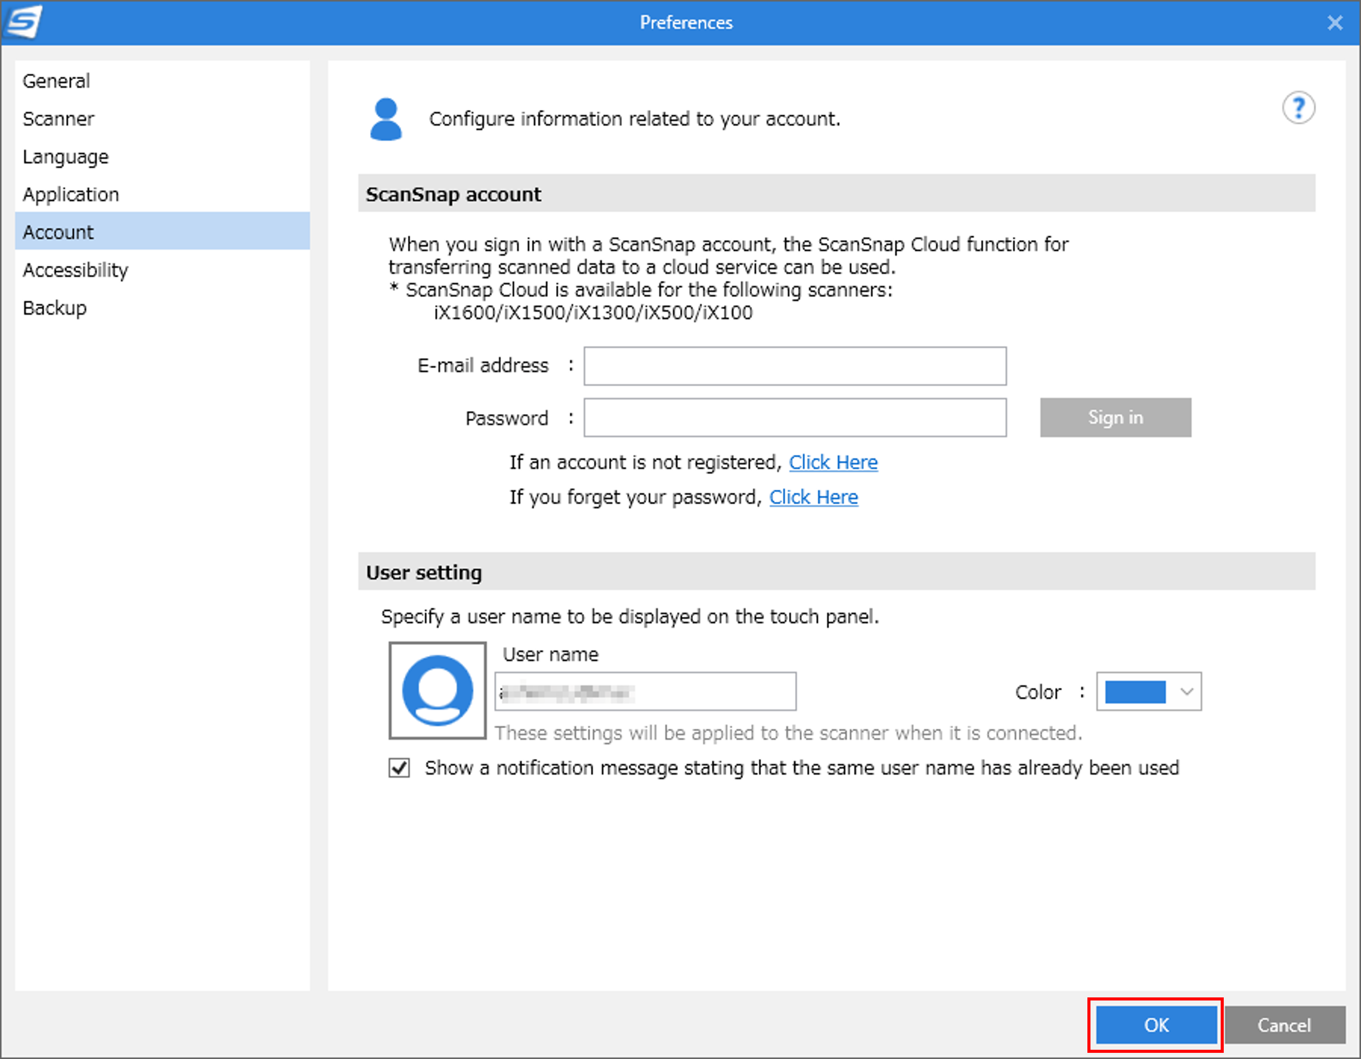Click the blue color swatch

(1135, 691)
